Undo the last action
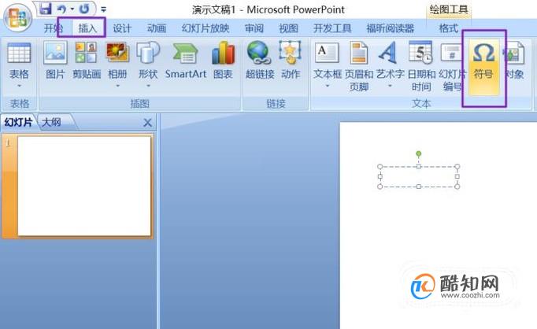 point(61,9)
